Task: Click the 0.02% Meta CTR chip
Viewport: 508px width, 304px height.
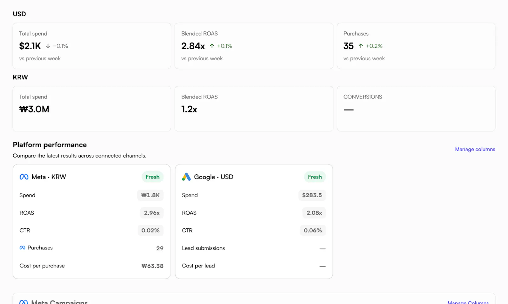Action: [150, 231]
